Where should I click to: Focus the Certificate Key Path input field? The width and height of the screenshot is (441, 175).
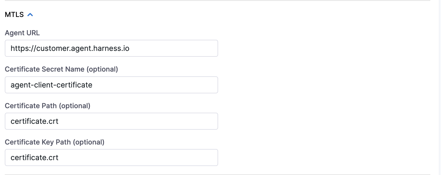click(111, 157)
